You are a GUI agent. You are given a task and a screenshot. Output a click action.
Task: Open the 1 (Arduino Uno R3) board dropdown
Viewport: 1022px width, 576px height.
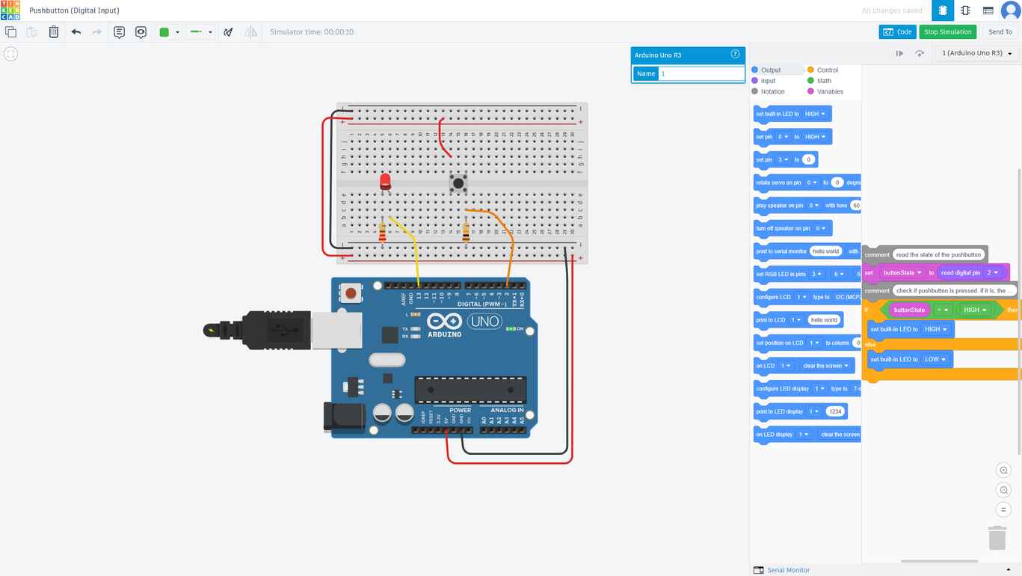[x=977, y=54]
